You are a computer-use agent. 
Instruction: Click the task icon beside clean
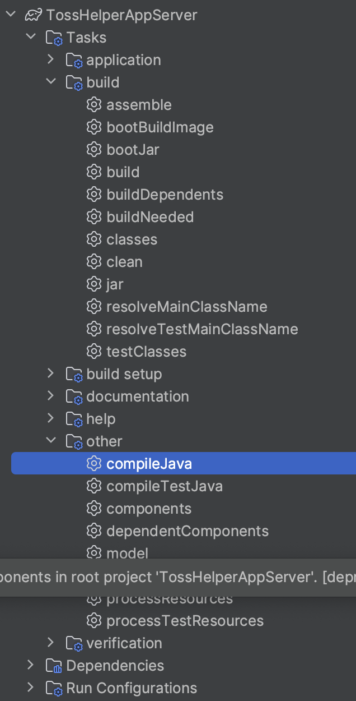[93, 262]
